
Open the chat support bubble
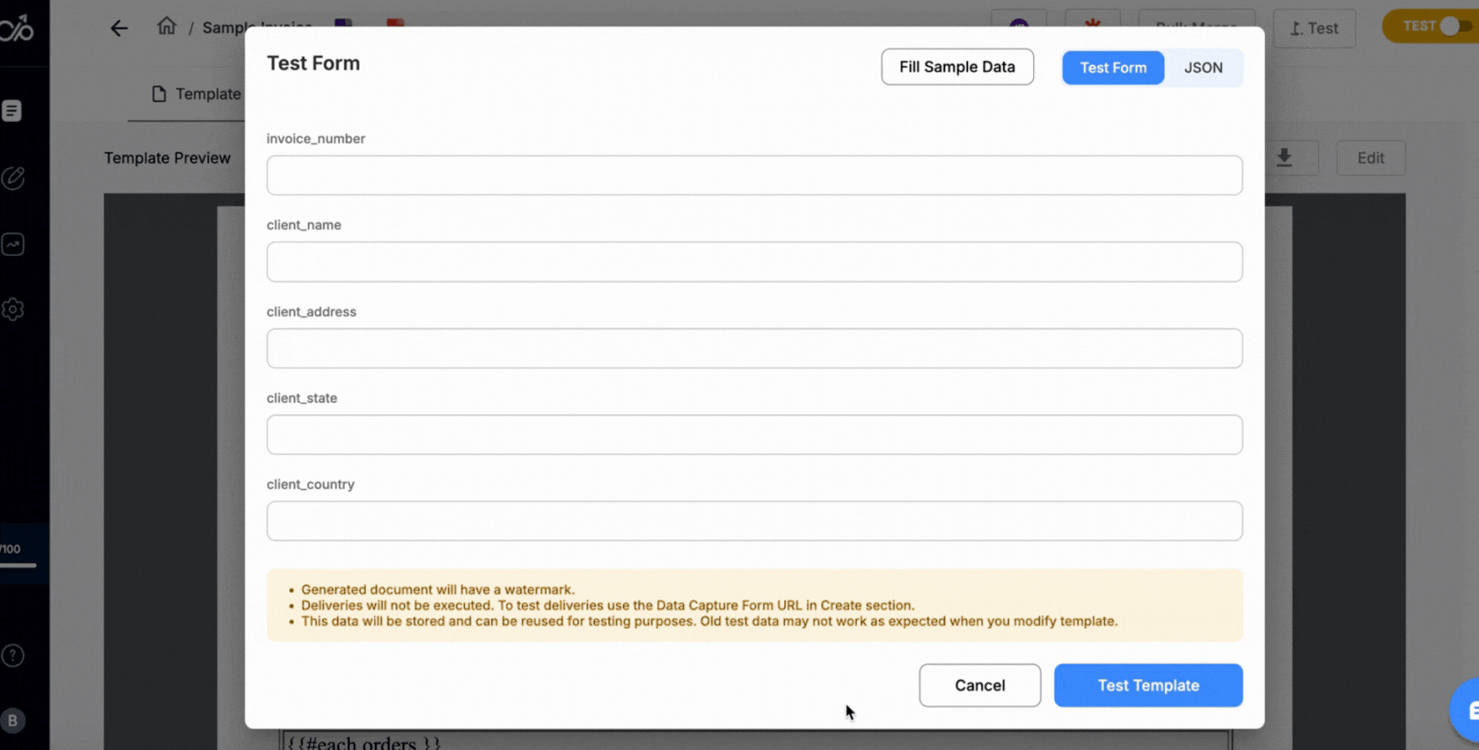click(x=1467, y=710)
